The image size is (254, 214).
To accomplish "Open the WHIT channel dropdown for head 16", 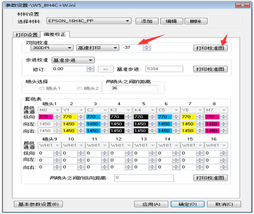I will coord(216,145).
